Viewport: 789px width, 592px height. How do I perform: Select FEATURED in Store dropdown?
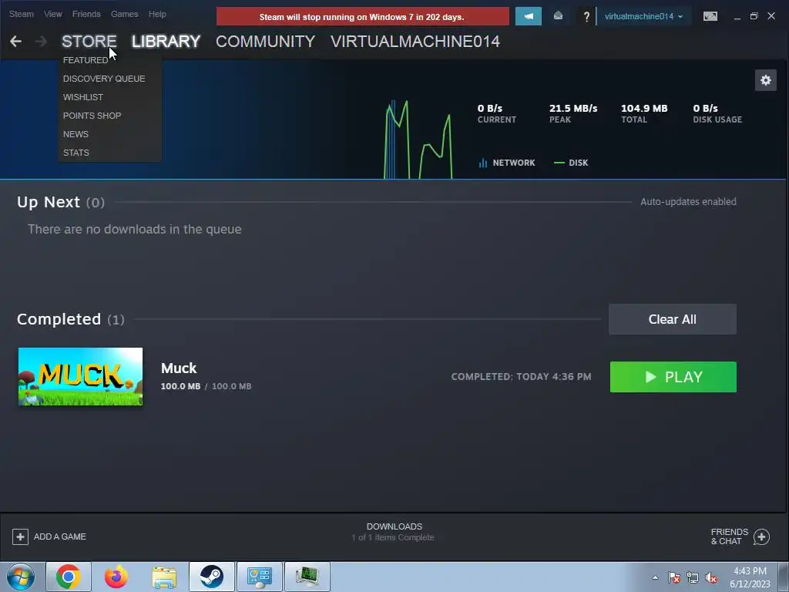(86, 60)
